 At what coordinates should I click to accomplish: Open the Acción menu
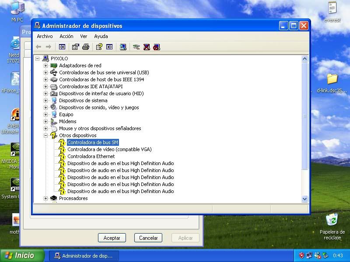pos(66,36)
